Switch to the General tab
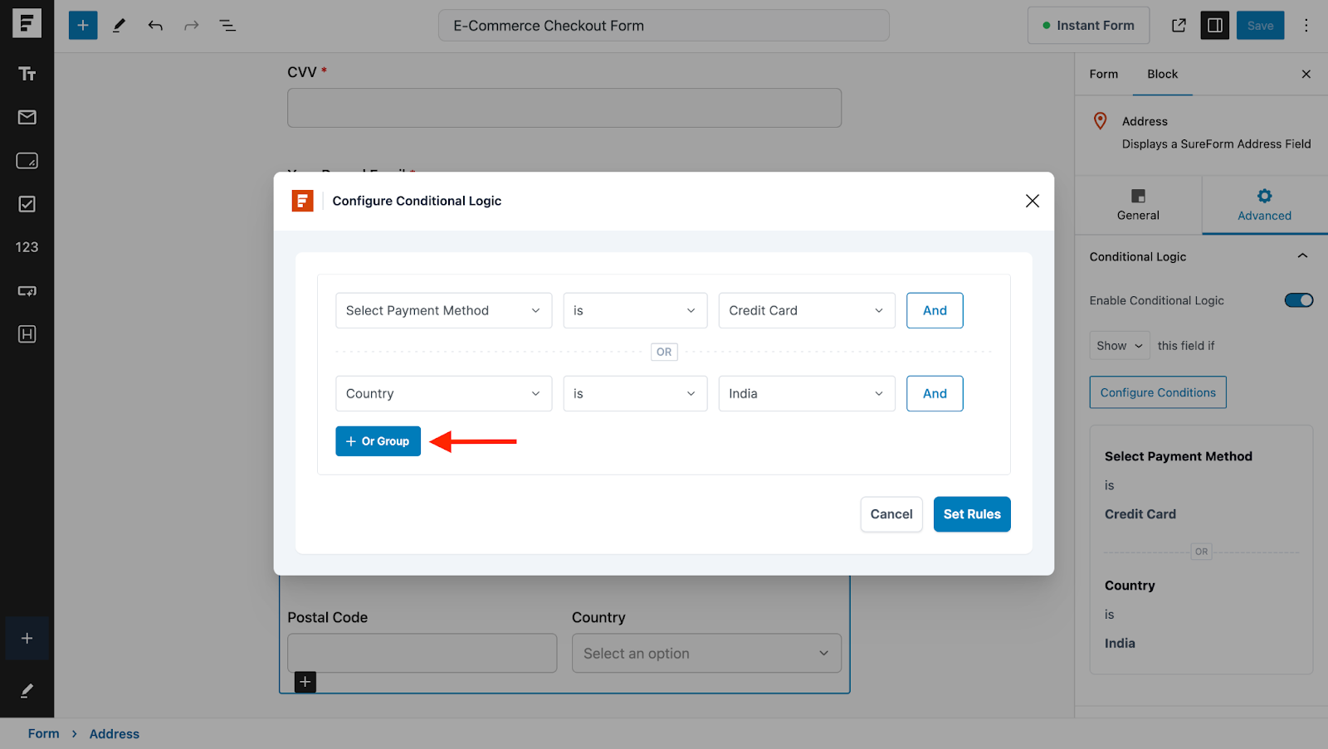Image resolution: width=1328 pixels, height=749 pixels. [1138, 205]
